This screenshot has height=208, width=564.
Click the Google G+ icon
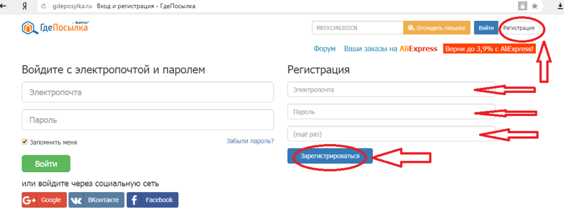(29, 200)
